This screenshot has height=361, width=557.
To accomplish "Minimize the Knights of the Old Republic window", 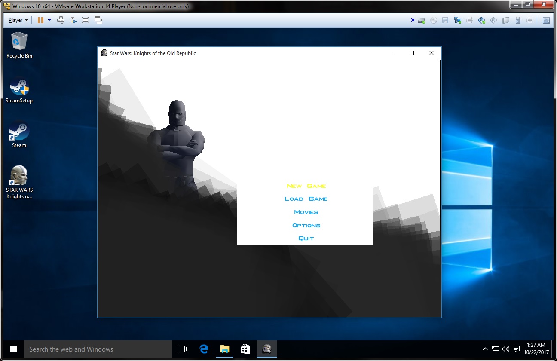I will click(x=392, y=53).
